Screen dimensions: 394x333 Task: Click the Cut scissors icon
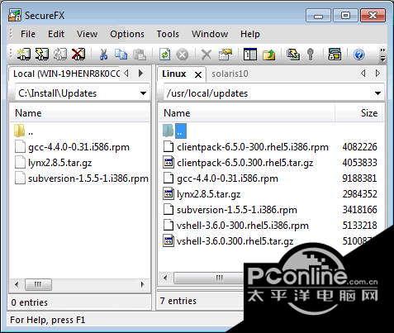pyautogui.click(x=103, y=55)
